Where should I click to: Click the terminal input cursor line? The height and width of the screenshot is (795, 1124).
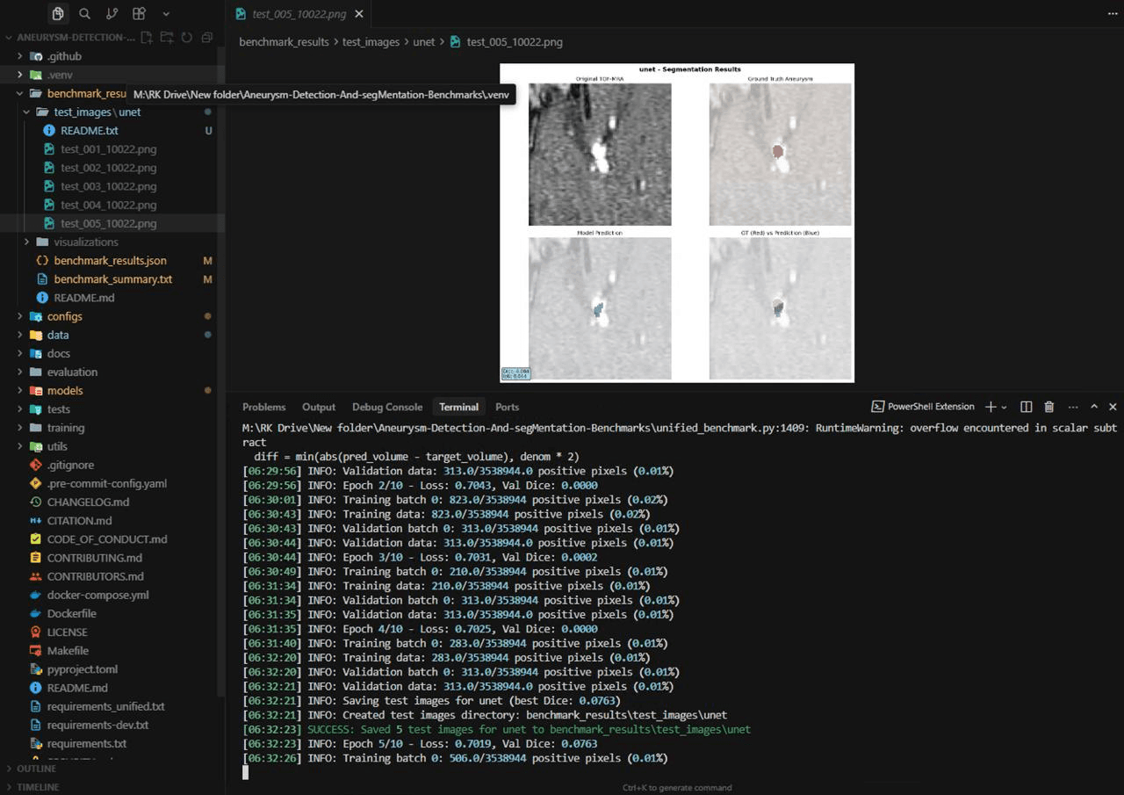tap(246, 772)
